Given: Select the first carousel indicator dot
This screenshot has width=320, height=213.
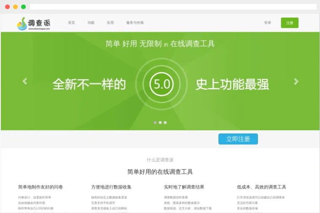Looking at the screenshot, I should [x=155, y=122].
